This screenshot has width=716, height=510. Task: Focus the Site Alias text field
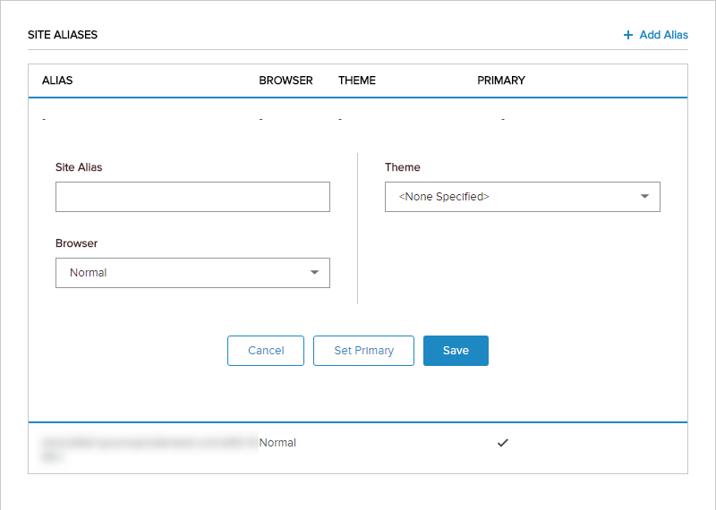tap(192, 197)
